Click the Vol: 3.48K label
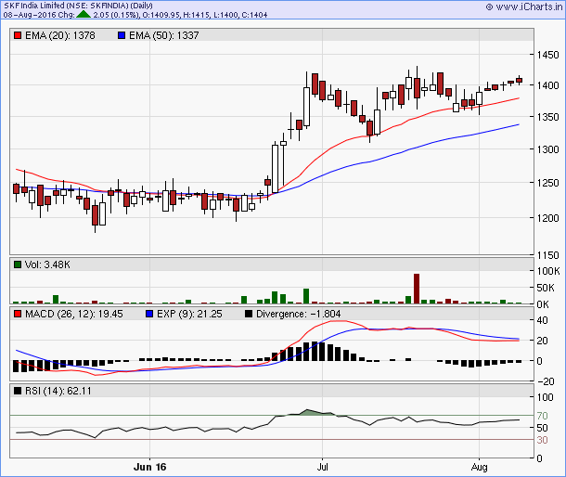The height and width of the screenshot is (477, 566). [x=47, y=264]
